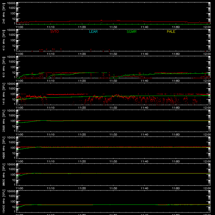This screenshot has height=215, width=215.
Task: Click the 11:10 time label of the 410 MHz plot
Action: click(x=51, y=54)
